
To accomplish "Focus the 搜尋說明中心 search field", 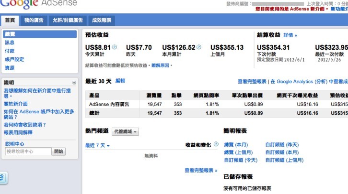I will click(x=28, y=151).
